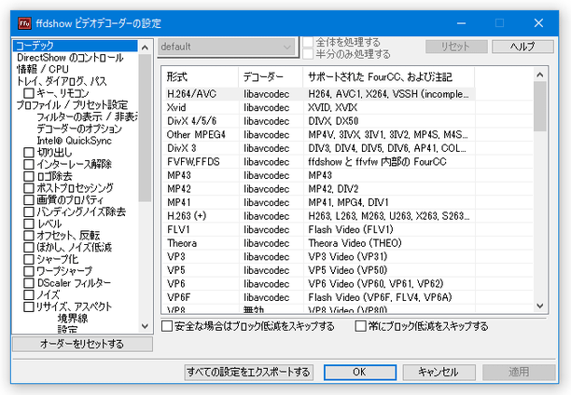Select 境界線 sub-item in tree

click(73, 319)
